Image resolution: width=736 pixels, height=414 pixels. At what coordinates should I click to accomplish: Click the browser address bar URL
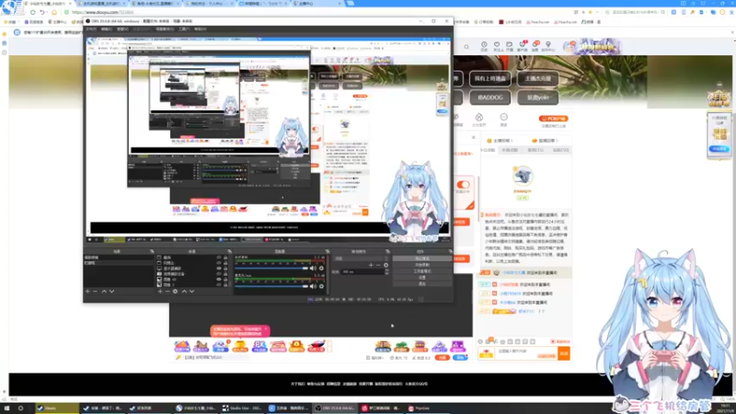[x=102, y=12]
